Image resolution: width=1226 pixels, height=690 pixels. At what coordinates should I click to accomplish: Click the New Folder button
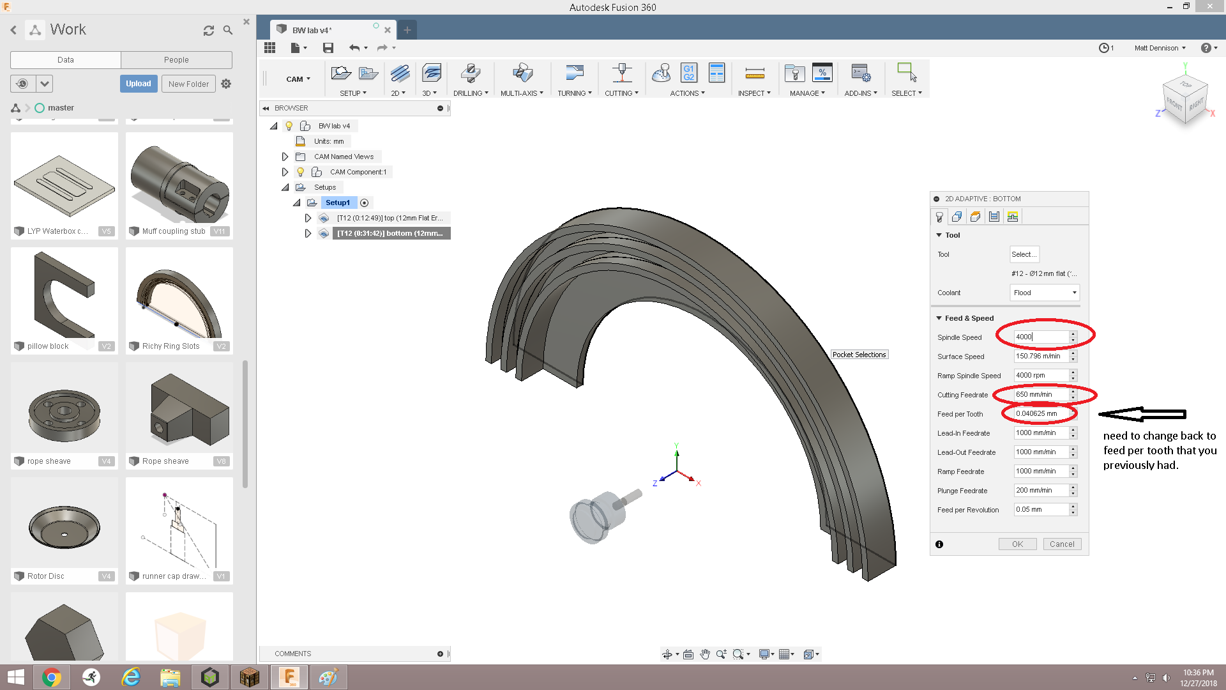189,84
